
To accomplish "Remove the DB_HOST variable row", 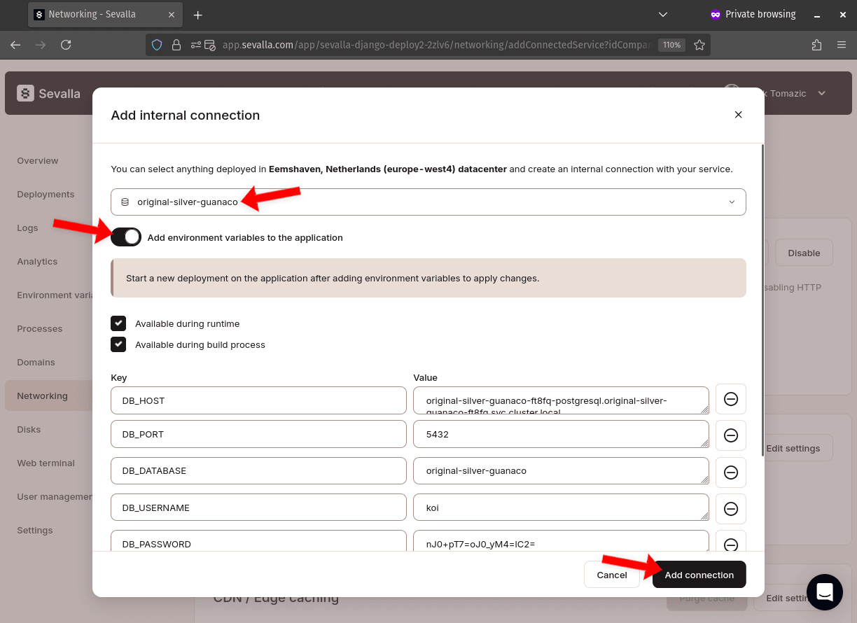I will click(x=730, y=399).
